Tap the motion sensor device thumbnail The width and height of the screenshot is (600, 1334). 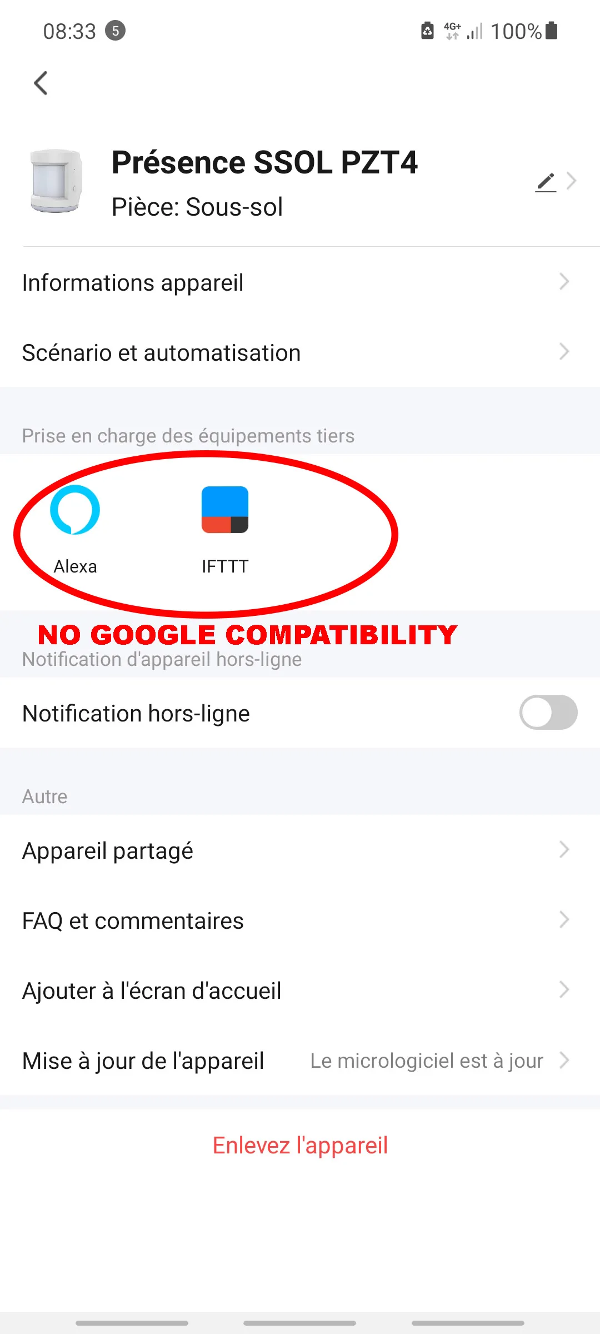(x=56, y=181)
